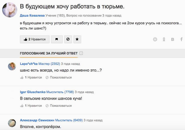Image resolution: width=185 pixels, height=130 pixels.
Task: Open Igor Gluschenko profile link
Action: (x=33, y=92)
